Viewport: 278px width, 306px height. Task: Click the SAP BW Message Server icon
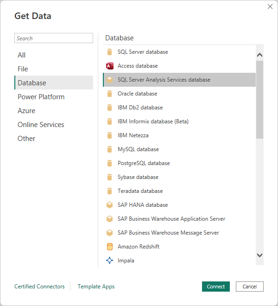point(110,233)
